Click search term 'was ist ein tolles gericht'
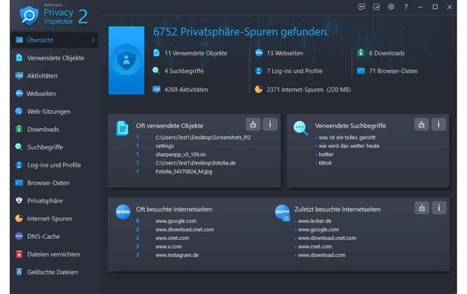The height and width of the screenshot is (294, 467). pyautogui.click(x=347, y=137)
